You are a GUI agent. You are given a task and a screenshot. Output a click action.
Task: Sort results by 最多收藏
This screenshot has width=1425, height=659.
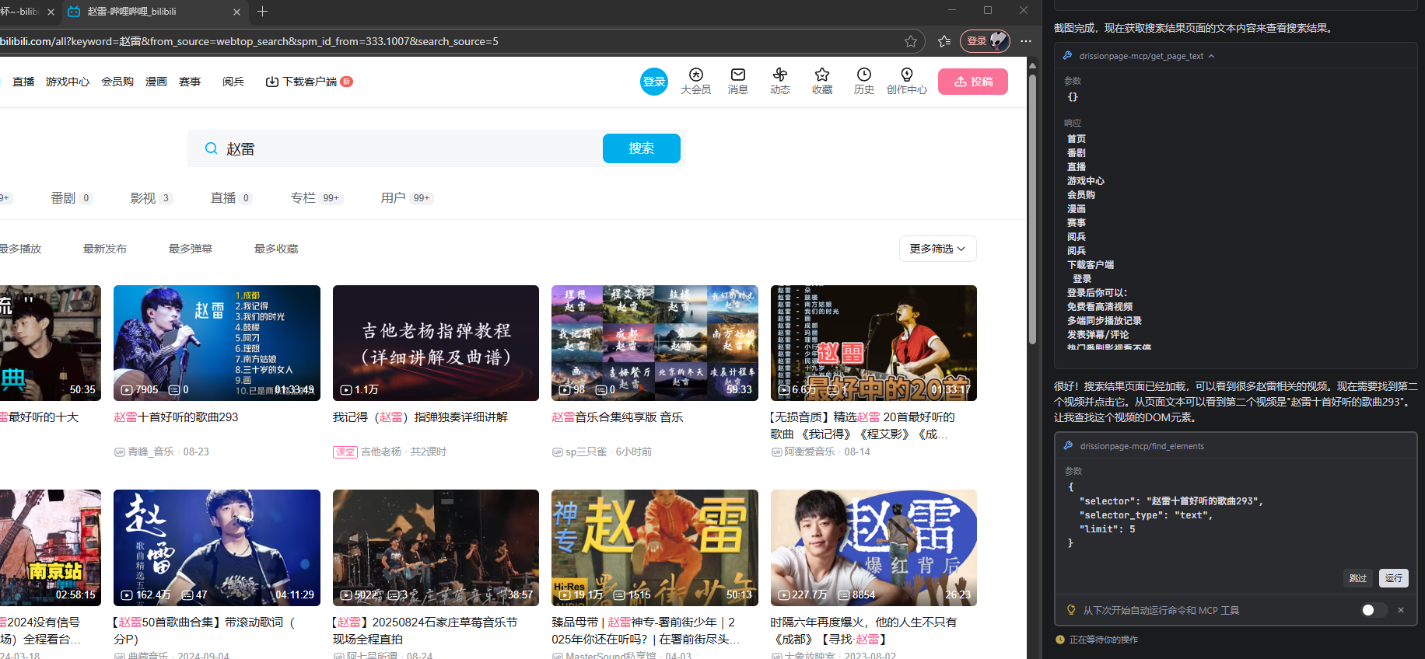pyautogui.click(x=276, y=249)
